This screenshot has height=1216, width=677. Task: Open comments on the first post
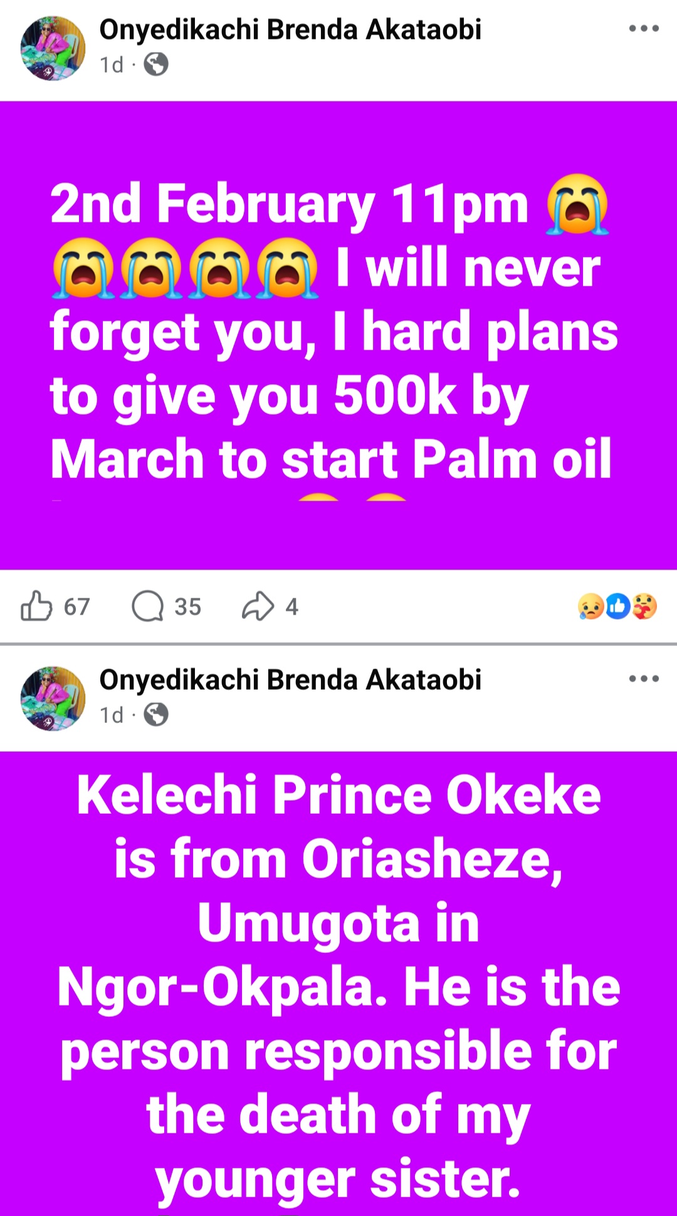(x=148, y=606)
